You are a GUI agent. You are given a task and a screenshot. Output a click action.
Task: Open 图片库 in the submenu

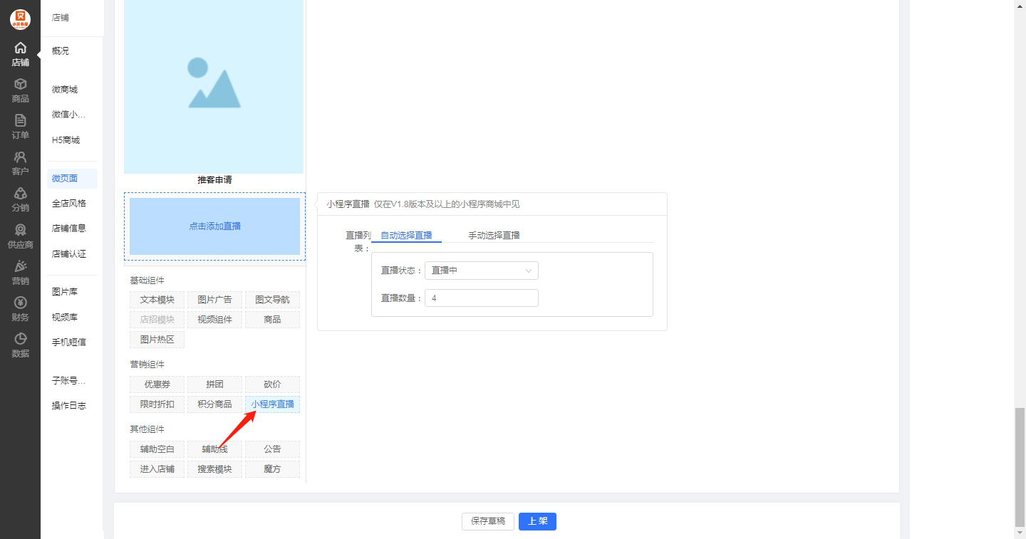tap(65, 292)
